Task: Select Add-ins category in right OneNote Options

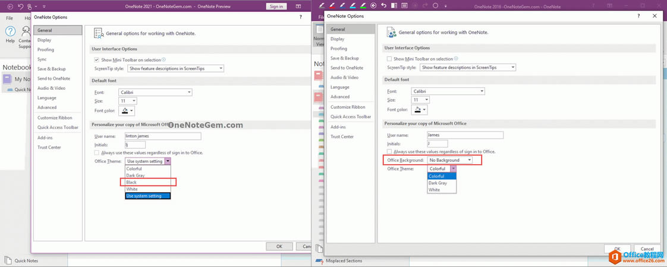Action: [351, 127]
